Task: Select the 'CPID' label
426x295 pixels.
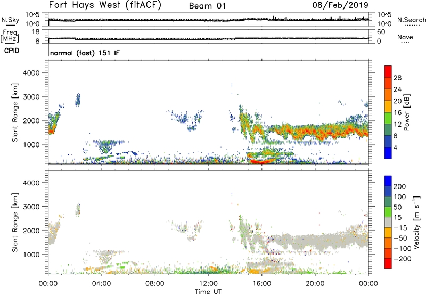Action: tap(12, 51)
